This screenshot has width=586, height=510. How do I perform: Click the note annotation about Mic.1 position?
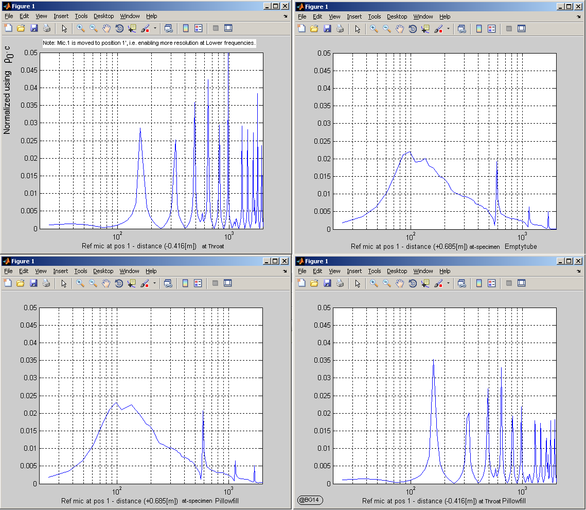[149, 43]
